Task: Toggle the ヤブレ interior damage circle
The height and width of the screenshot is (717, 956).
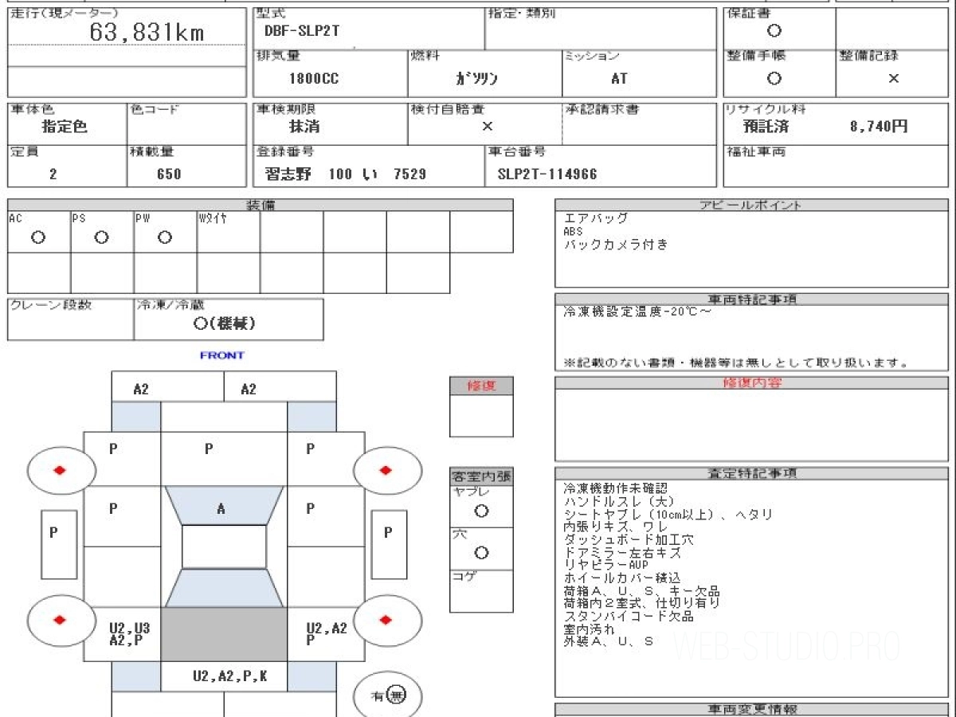Action: 481,511
